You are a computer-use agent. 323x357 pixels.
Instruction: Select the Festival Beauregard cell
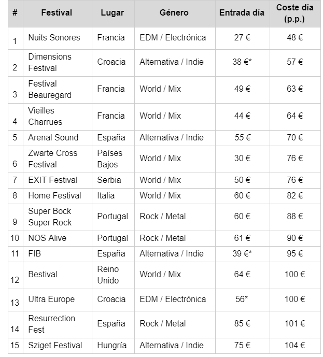point(50,89)
